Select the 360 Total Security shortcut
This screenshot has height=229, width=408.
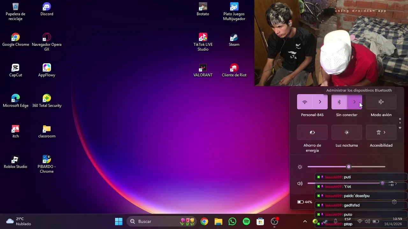click(47, 101)
